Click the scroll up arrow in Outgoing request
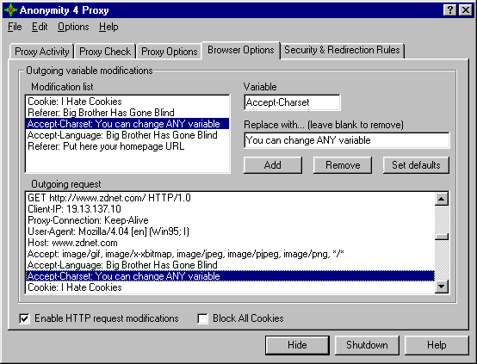Screen dimensions: 477x364 click(442, 199)
